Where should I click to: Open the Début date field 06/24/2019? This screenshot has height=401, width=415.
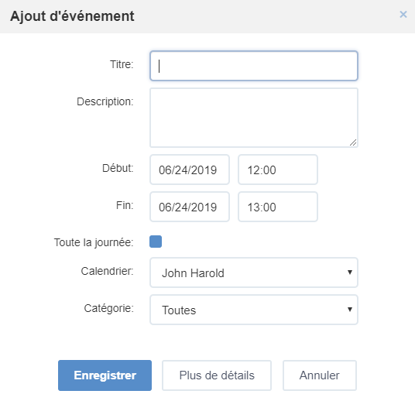click(x=190, y=170)
